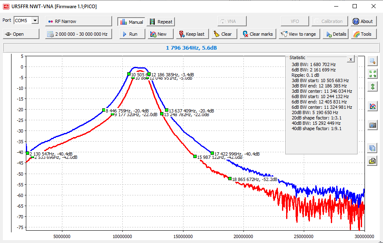Close the Statistic panel
Viewport: 383px width, 243px height.
(x=351, y=59)
